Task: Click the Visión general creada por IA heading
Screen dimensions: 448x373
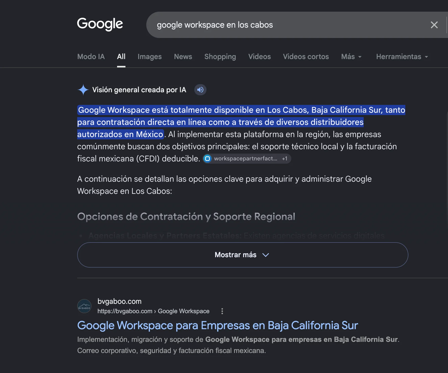Action: click(x=139, y=90)
